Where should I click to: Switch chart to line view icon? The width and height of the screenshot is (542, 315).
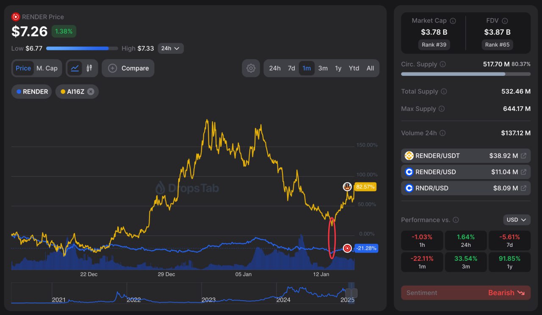75,68
